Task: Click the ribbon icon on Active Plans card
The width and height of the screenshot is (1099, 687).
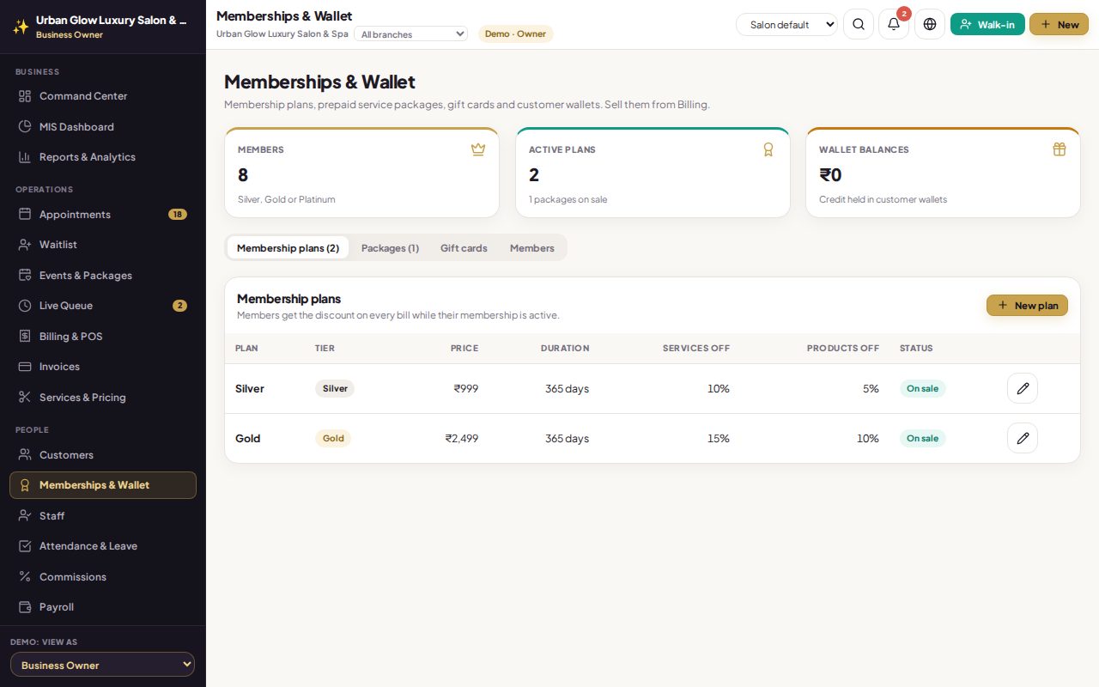Action: [768, 149]
